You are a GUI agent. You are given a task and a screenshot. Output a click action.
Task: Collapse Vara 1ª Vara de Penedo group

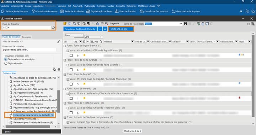tap(68, 94)
